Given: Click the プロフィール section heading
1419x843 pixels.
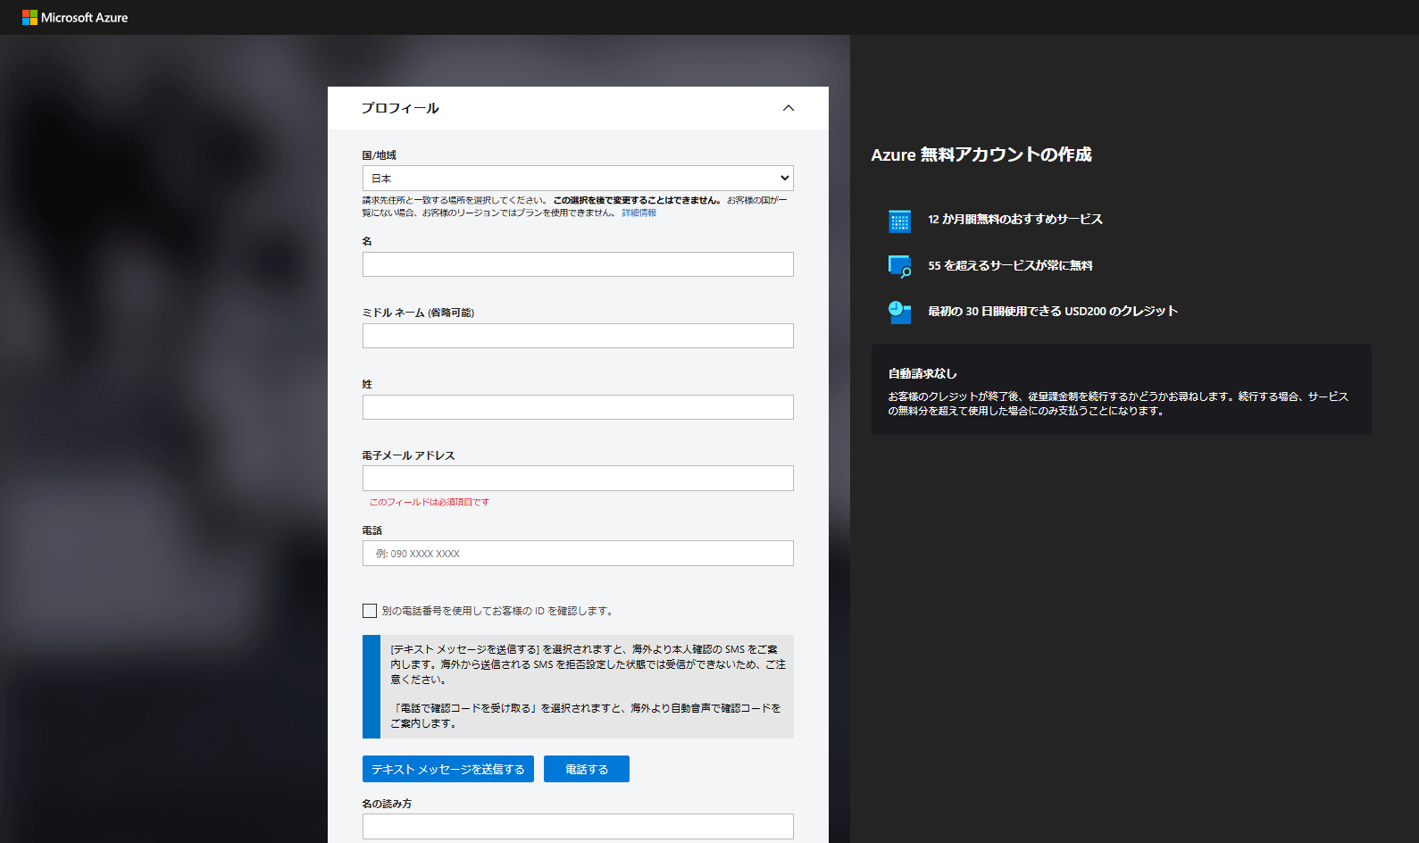Looking at the screenshot, I should pyautogui.click(x=400, y=108).
